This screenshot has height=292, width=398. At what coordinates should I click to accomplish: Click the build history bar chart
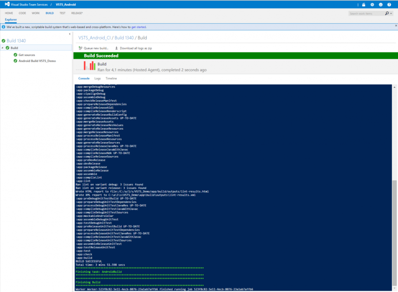(89, 66)
